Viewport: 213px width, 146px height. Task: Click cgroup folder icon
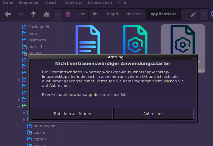[29, 139]
